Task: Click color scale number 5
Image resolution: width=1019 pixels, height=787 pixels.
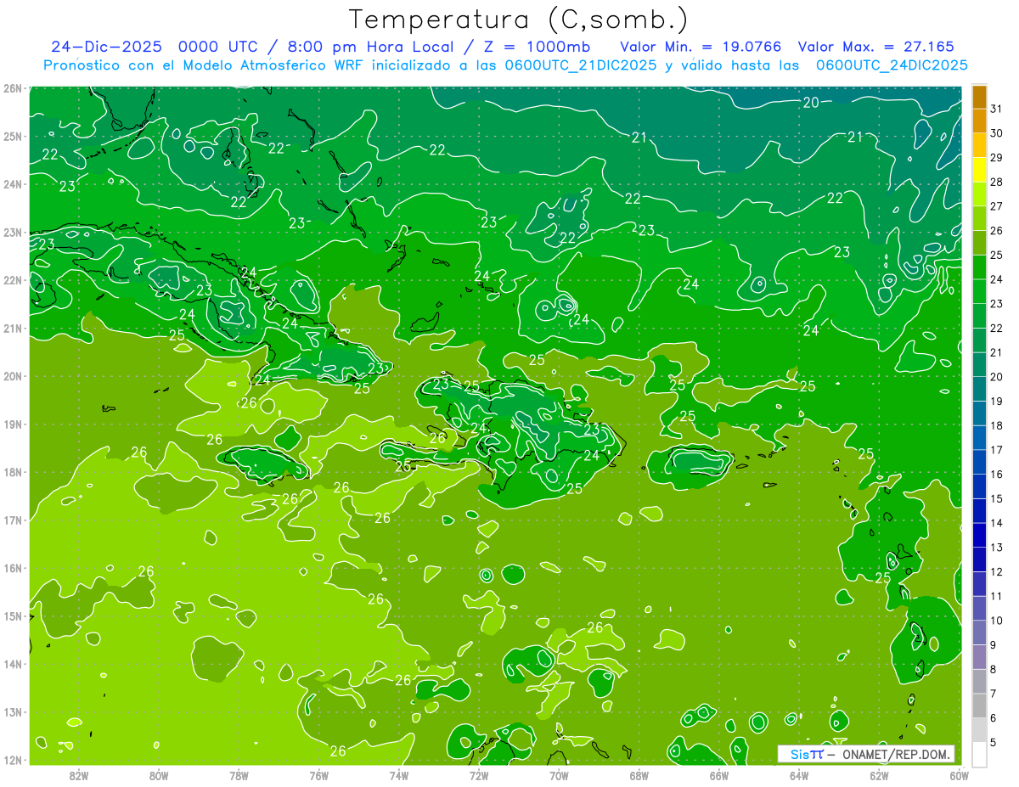Action: [994, 743]
